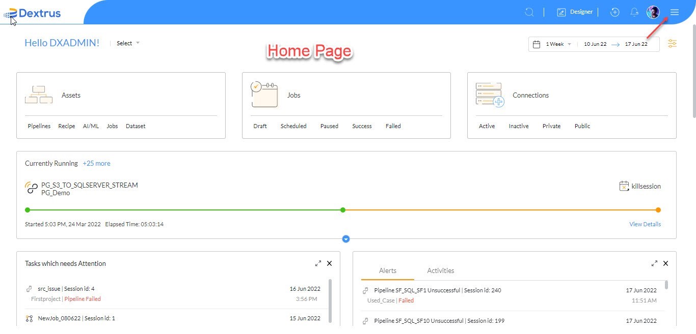The width and height of the screenshot is (696, 334).
Task: Click the +25 more link
Action: [96, 163]
